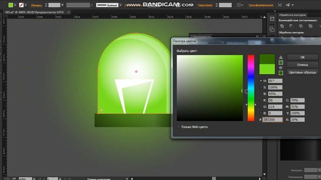Click the brightness field showing 45%
Viewport: 321px width, 180px height.
click(275, 94)
